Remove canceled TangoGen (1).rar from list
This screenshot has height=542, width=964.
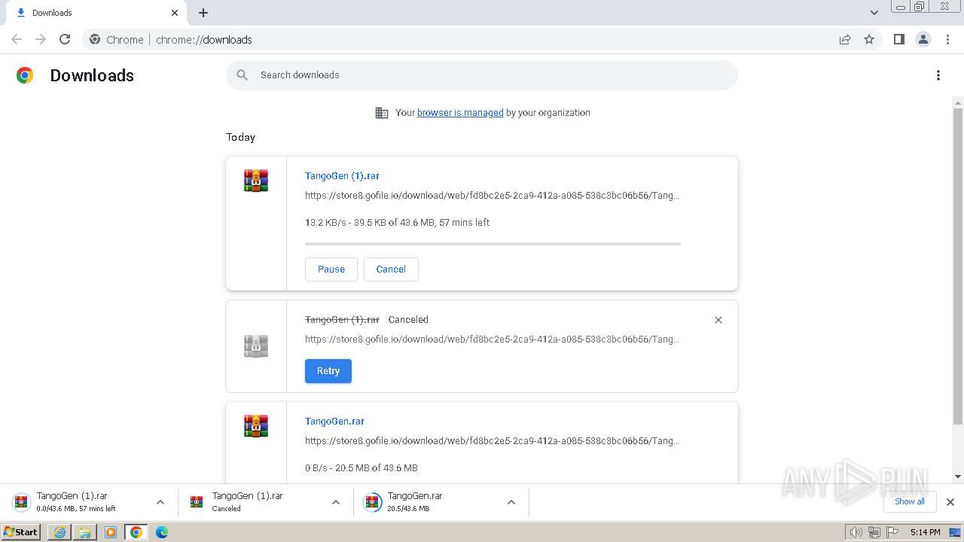click(x=718, y=320)
